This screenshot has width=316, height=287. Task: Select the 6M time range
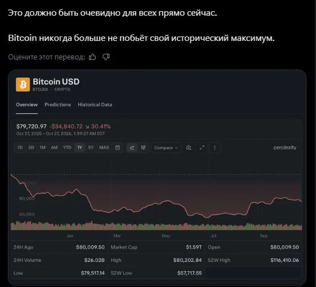[x=54, y=148]
